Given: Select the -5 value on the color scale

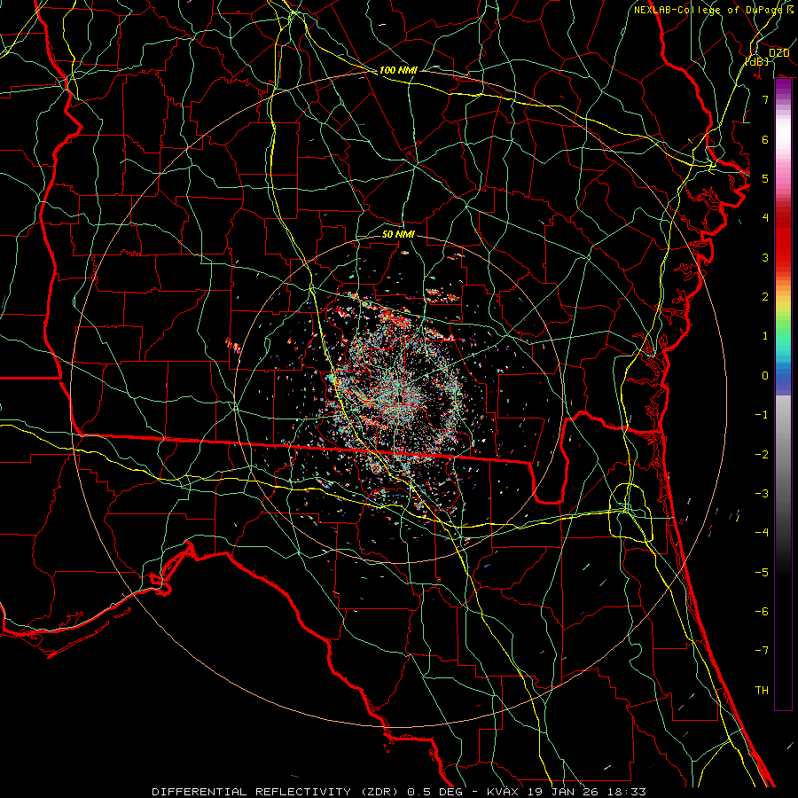Looking at the screenshot, I should point(762,573).
